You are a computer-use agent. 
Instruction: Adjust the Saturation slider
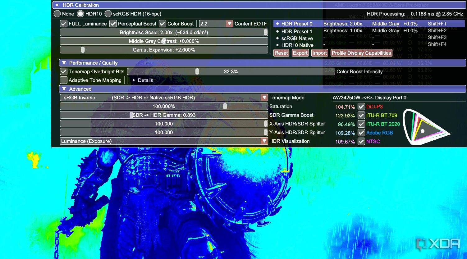click(x=164, y=106)
